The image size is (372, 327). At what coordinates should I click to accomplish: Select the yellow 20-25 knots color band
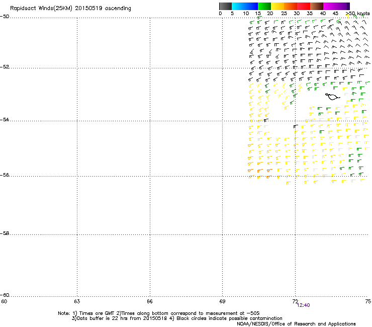coord(277,6)
